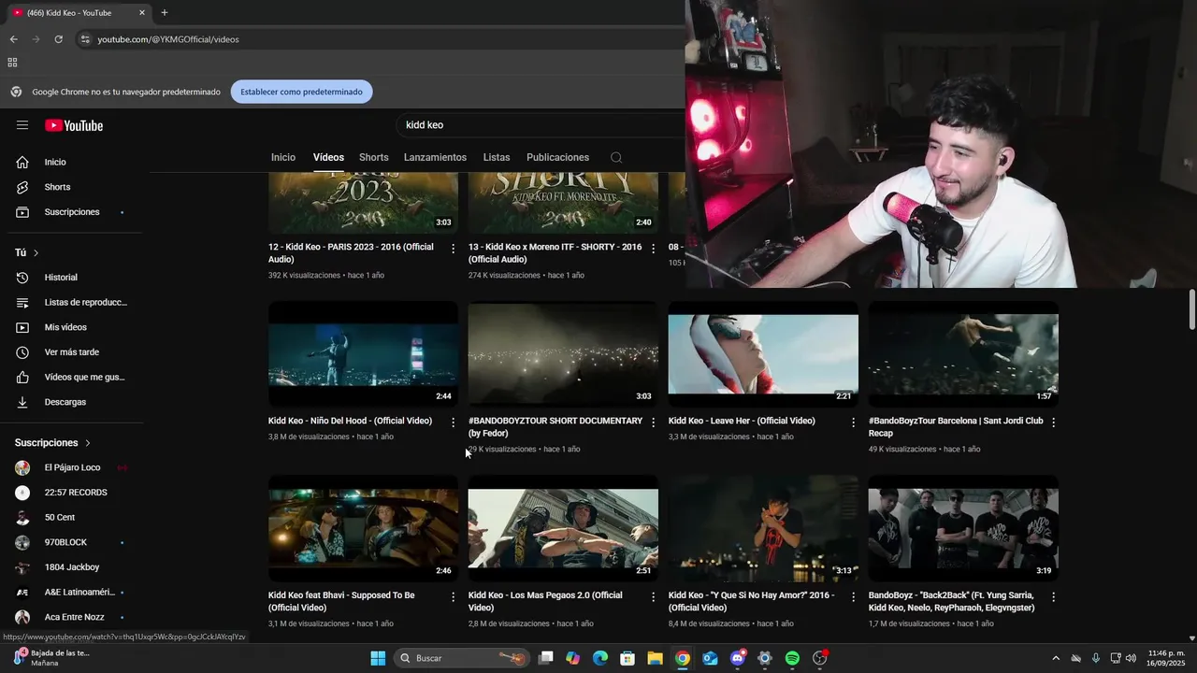1197x673 pixels.
Task: Open the Publicaciones channel tab
Action: click(x=557, y=157)
